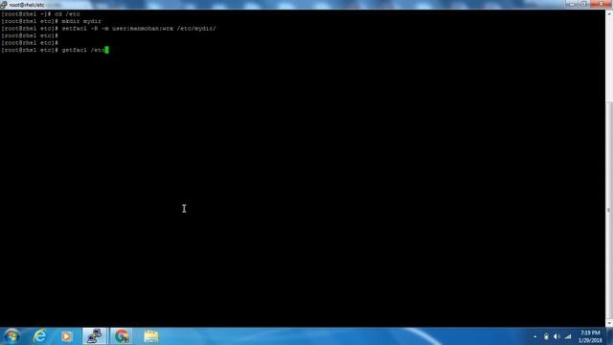
Task: Minimize the PuTTY window
Action: (x=573, y=4)
